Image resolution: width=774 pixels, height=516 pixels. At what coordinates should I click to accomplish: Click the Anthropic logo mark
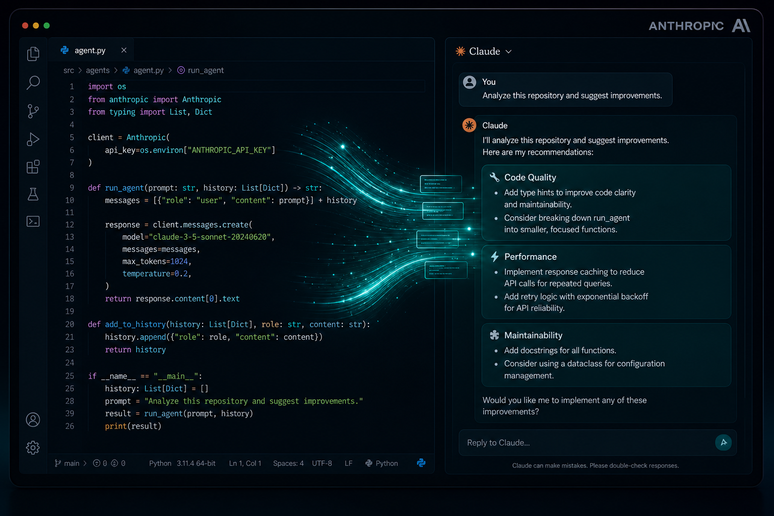tap(741, 25)
